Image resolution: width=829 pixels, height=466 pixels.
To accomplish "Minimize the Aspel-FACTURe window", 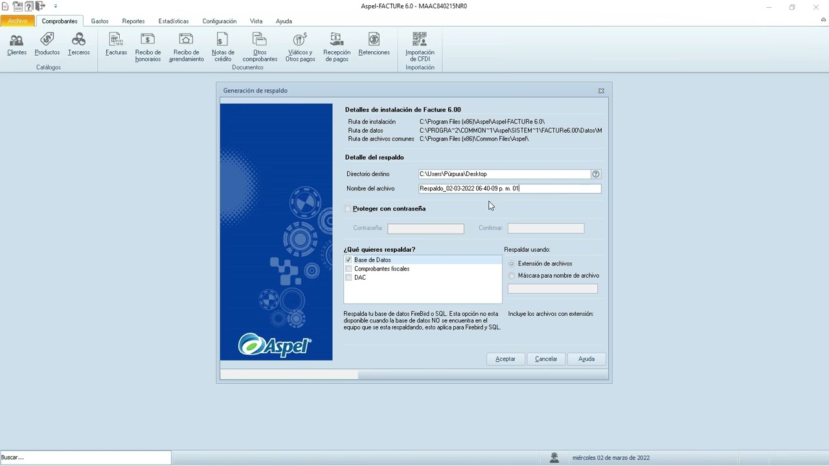I will [x=769, y=7].
